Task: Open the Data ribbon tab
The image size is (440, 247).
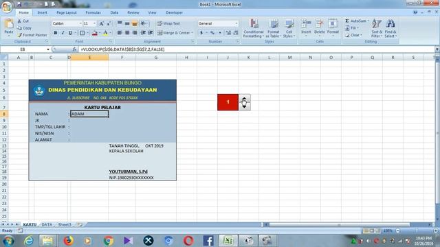Action: tap(114, 12)
